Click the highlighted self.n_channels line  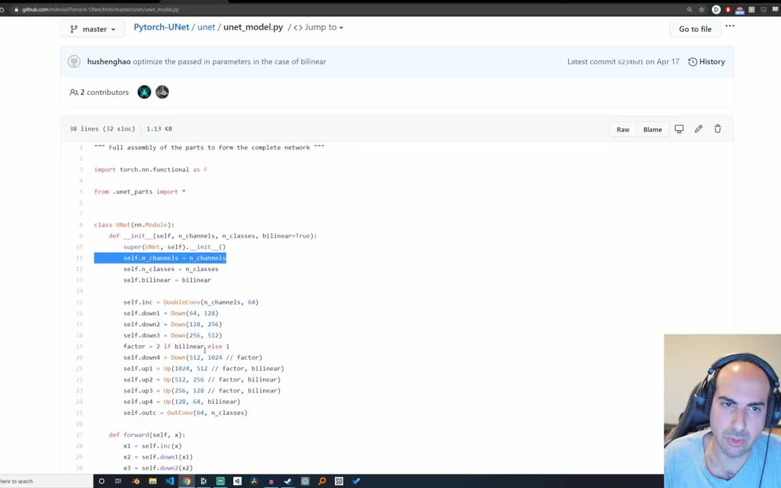click(x=160, y=258)
